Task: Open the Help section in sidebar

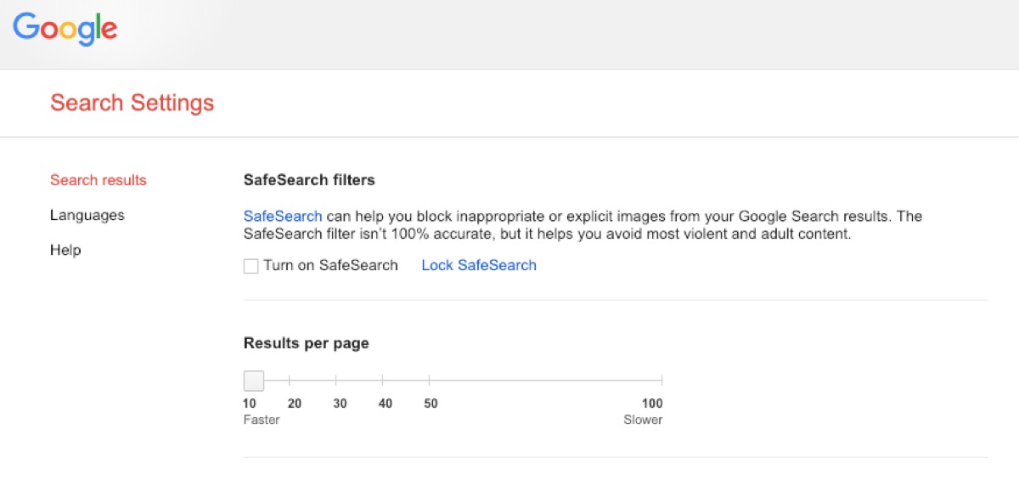Action: coord(65,250)
